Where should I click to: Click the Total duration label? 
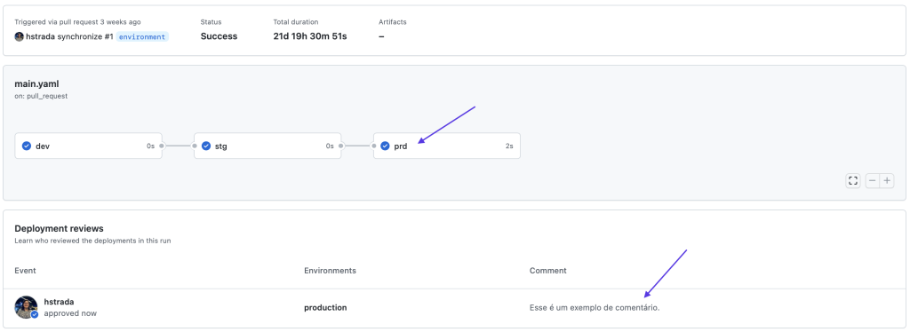tap(296, 22)
